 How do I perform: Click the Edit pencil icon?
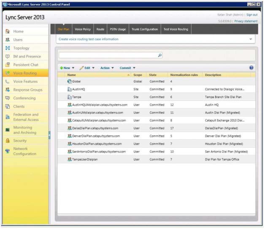[x=81, y=68]
